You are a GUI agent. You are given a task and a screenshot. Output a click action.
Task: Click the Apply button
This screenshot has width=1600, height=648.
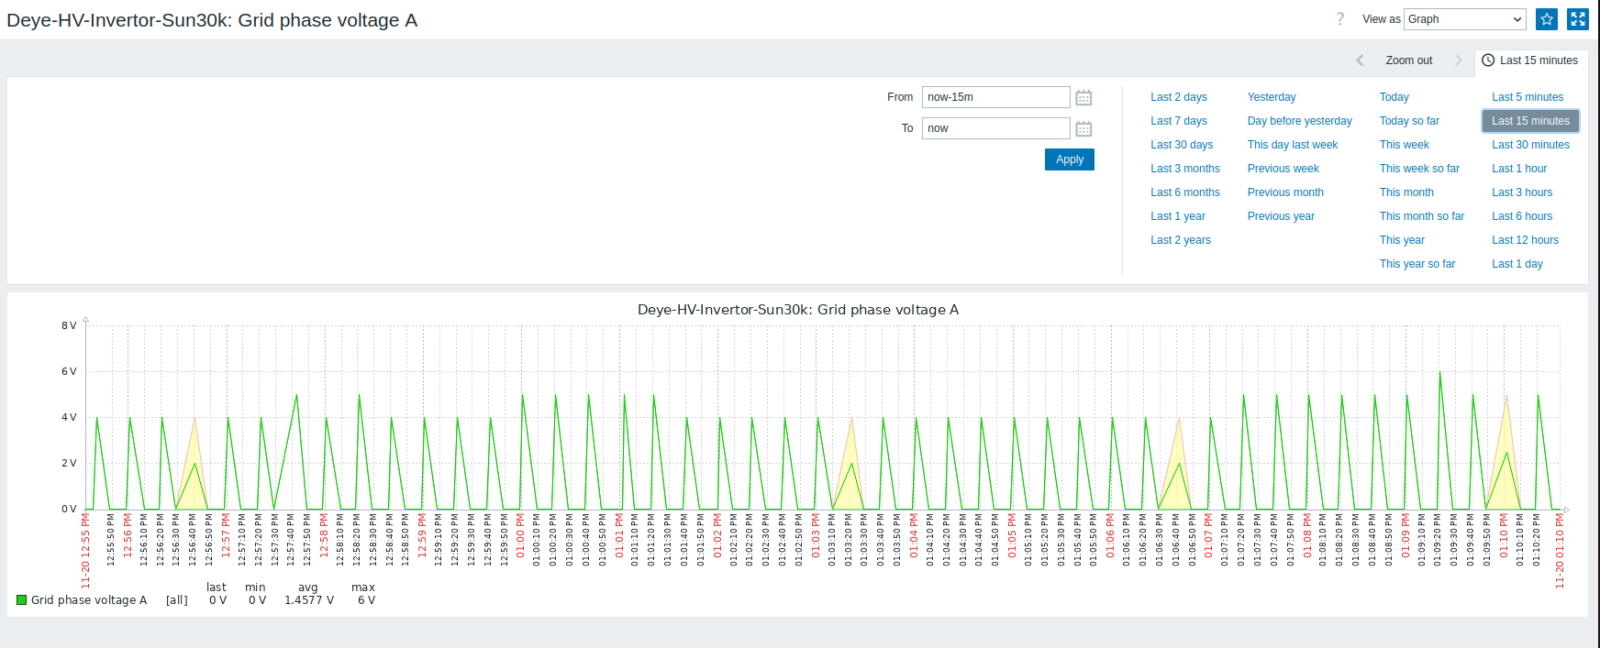pos(1069,159)
